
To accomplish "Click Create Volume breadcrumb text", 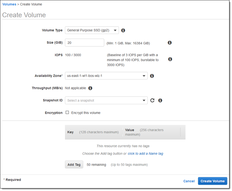I will [31, 4].
